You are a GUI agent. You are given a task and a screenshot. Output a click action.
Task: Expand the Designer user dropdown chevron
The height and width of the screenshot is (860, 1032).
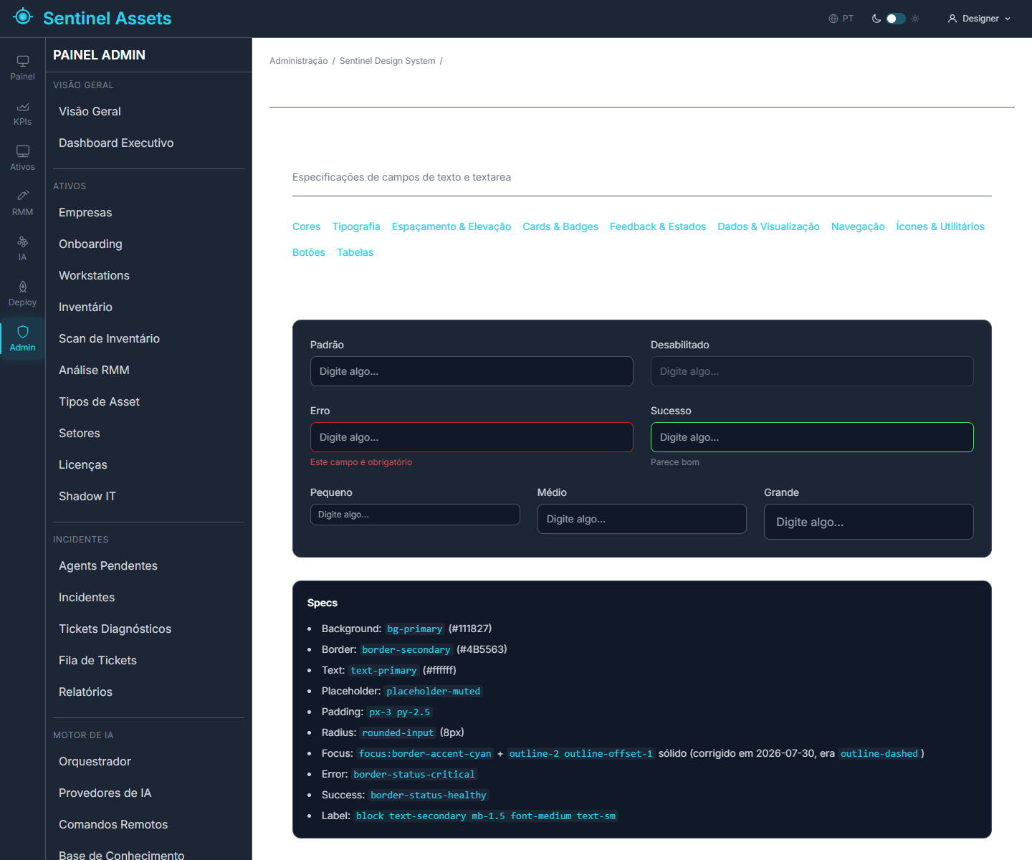click(x=1008, y=19)
